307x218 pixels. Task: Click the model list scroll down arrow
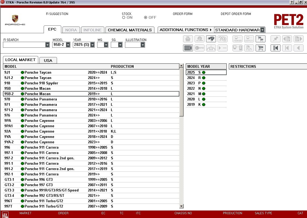pos(181,206)
